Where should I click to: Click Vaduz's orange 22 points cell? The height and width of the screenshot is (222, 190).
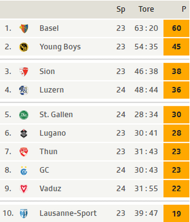[176, 189]
